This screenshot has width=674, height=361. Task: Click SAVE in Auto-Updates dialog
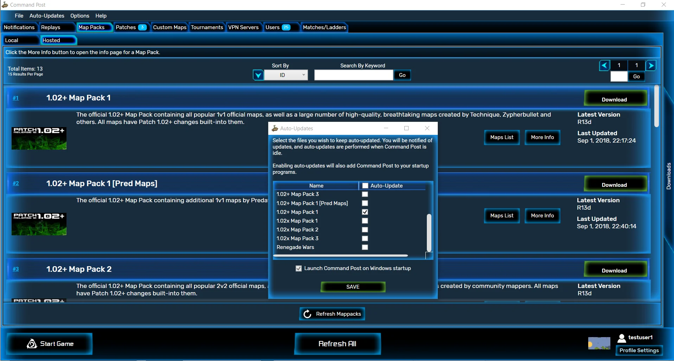pos(353,287)
